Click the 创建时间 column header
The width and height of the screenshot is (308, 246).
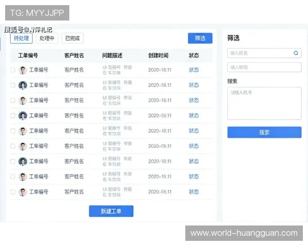(158, 55)
